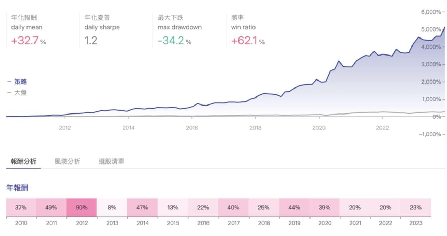Click the 2020 label on the chart axis
The image size is (447, 236).
click(319, 128)
